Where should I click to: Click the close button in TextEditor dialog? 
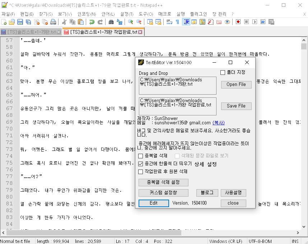[233, 203]
